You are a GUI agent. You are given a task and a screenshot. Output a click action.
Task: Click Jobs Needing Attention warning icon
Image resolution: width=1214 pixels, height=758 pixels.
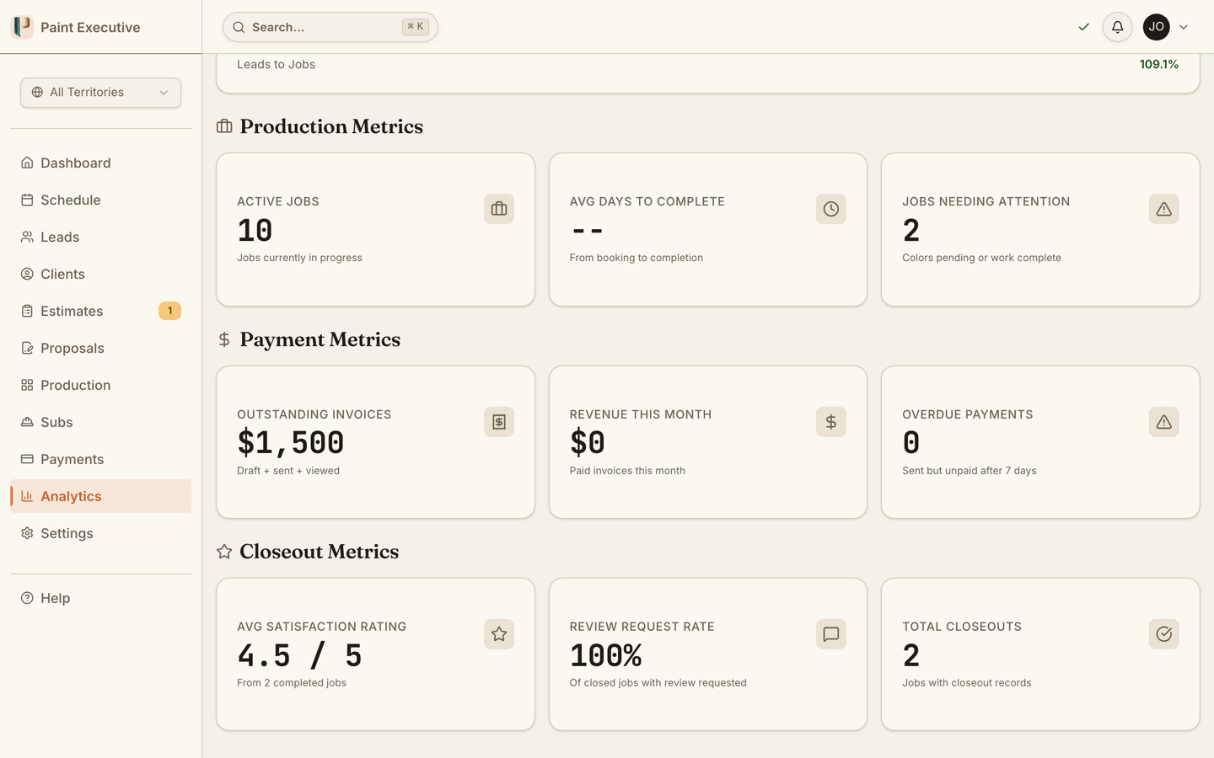point(1163,209)
